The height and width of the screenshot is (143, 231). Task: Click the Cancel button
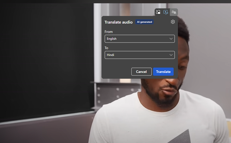(141, 72)
